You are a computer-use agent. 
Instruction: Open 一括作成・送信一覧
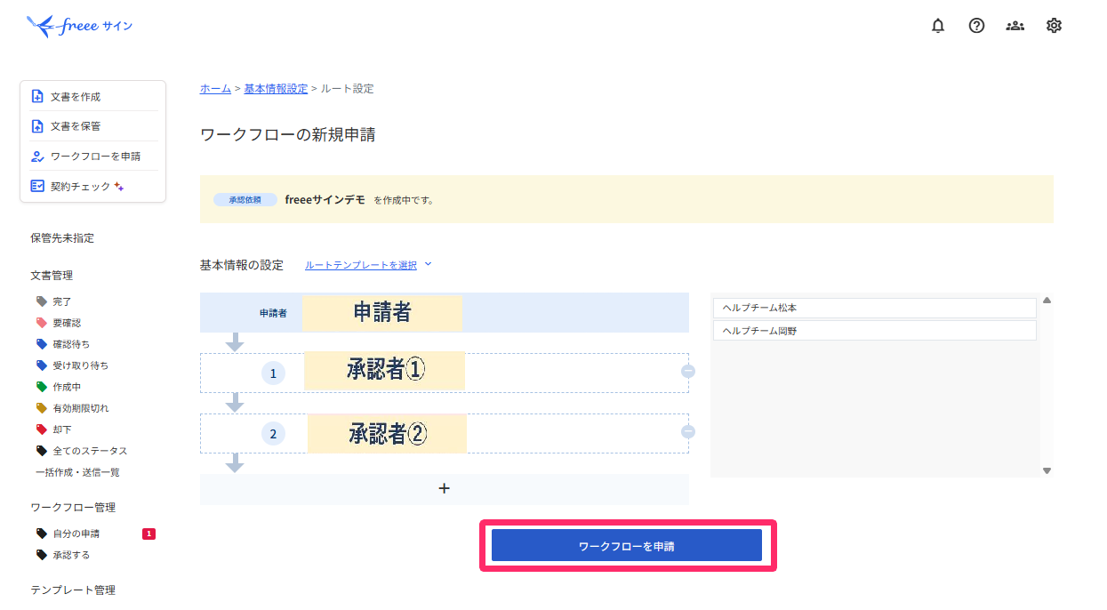coord(77,472)
